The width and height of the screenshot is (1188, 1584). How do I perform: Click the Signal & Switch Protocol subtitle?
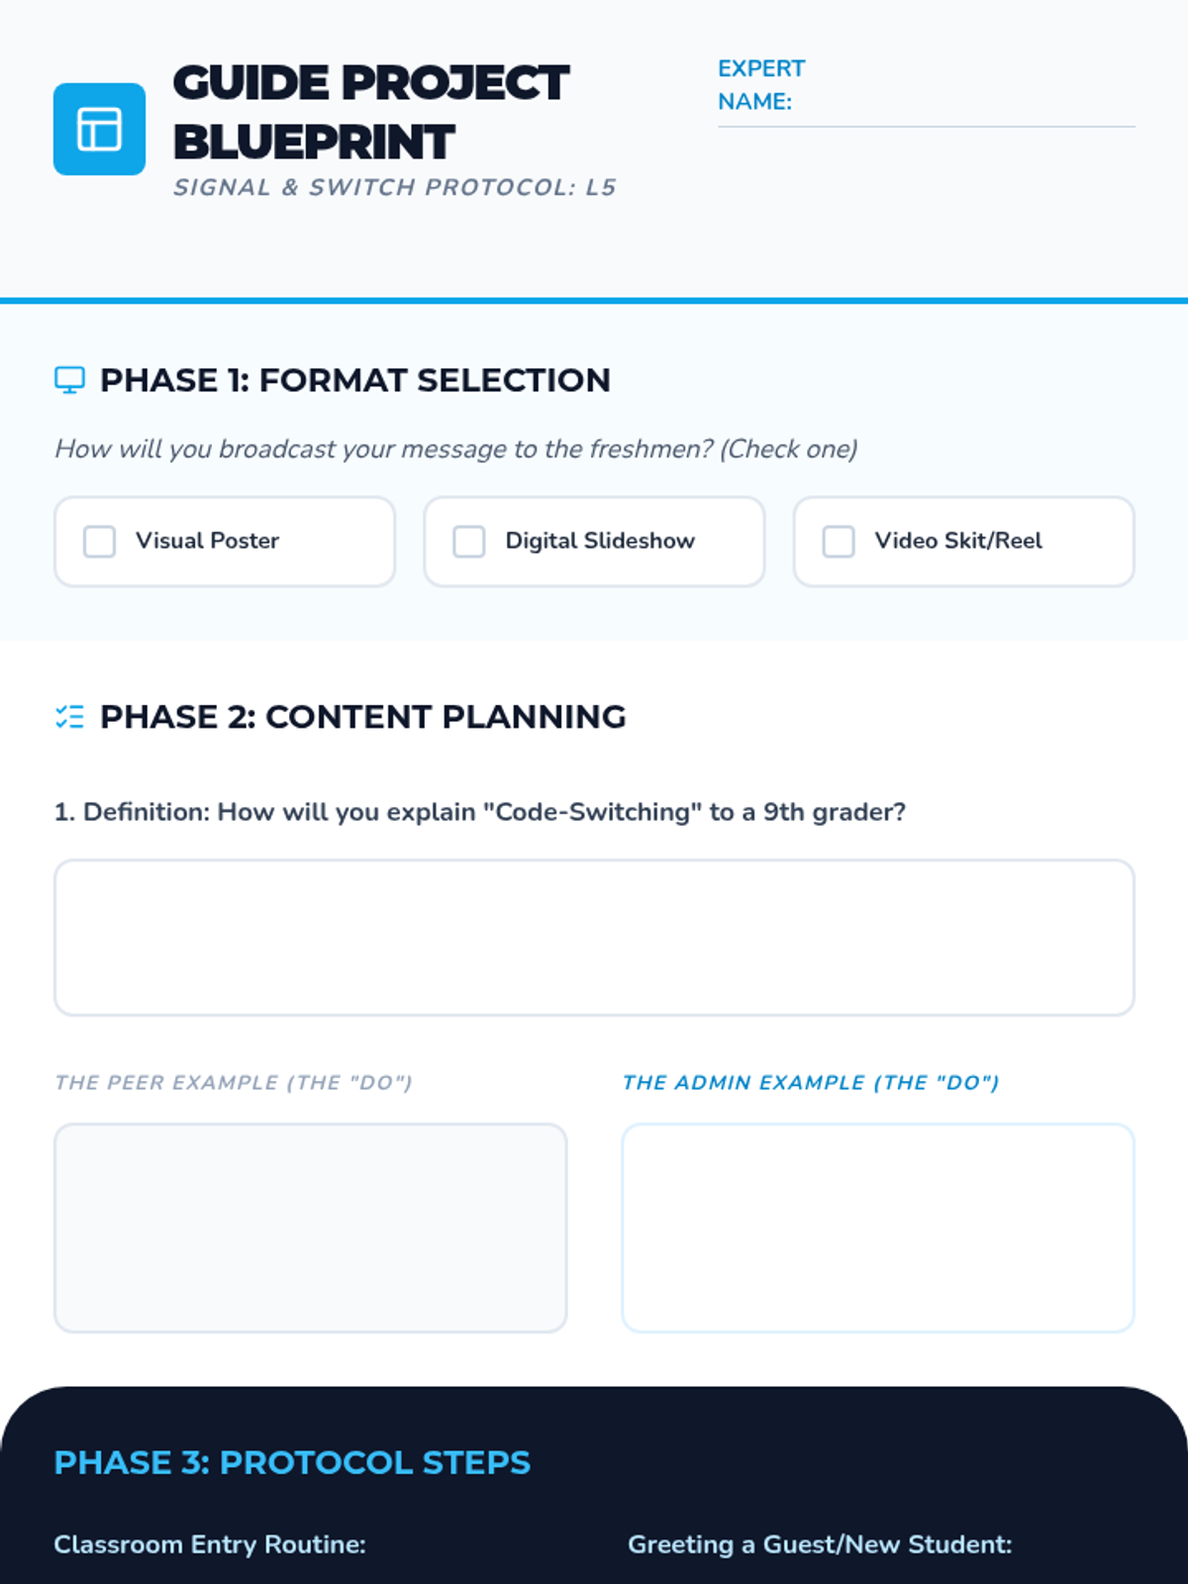395,187
